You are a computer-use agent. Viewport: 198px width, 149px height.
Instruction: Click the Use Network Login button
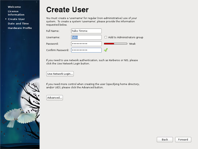(60, 74)
